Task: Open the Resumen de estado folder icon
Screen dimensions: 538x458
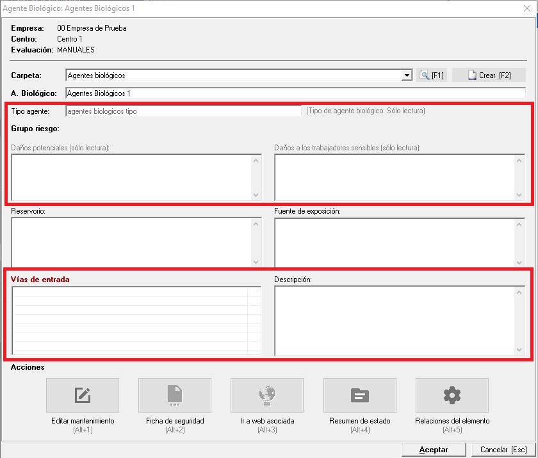Action: (359, 395)
